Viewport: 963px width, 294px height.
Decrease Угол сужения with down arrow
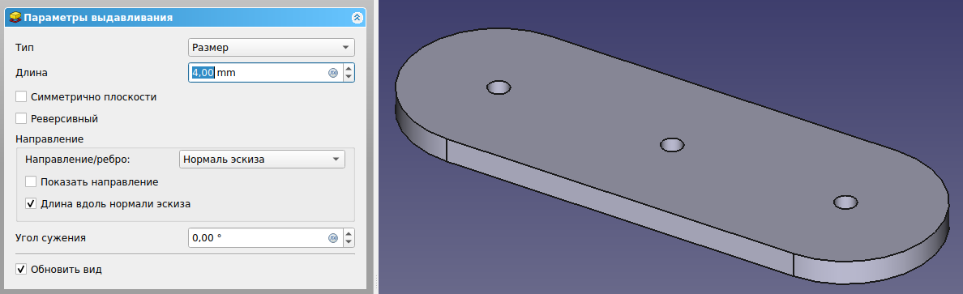349,242
